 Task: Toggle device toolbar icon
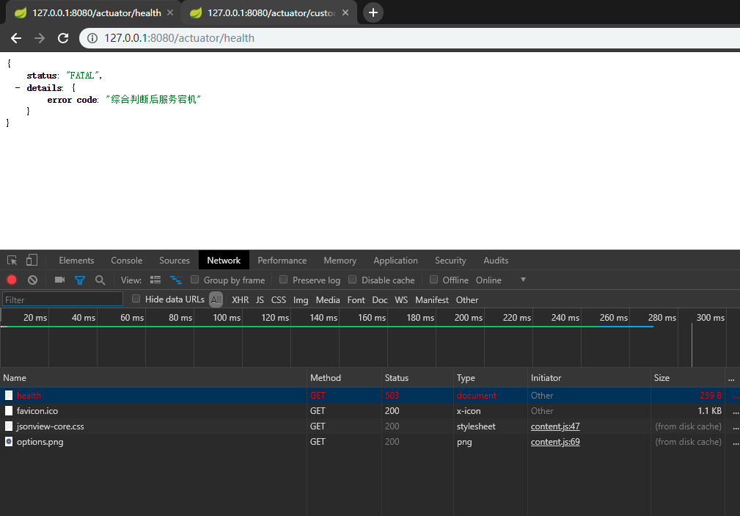click(x=32, y=261)
